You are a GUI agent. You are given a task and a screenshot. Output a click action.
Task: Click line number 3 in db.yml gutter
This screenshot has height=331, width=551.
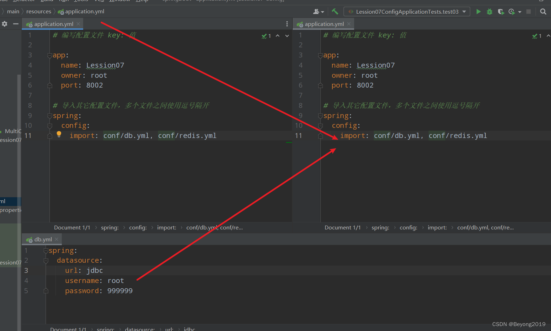point(26,271)
